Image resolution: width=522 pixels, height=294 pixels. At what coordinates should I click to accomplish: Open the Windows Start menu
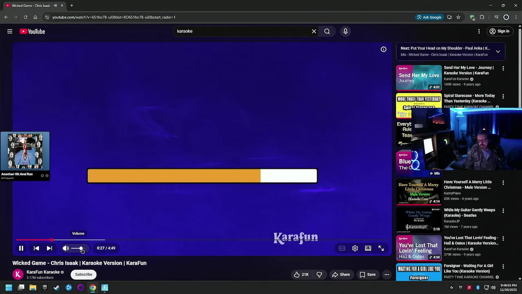coord(9,287)
